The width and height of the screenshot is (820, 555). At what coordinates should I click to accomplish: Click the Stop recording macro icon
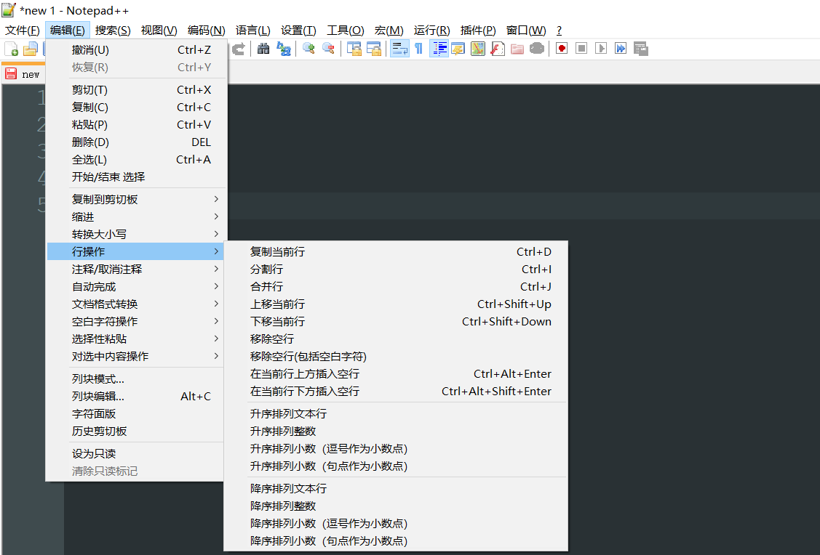(581, 49)
